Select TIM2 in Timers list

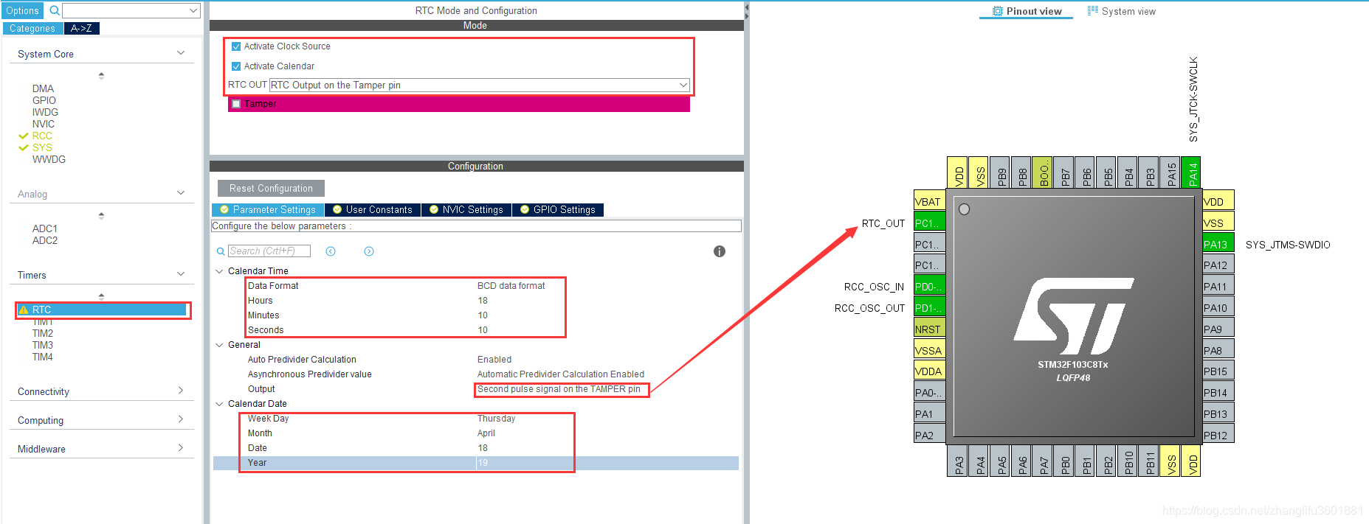(x=43, y=333)
